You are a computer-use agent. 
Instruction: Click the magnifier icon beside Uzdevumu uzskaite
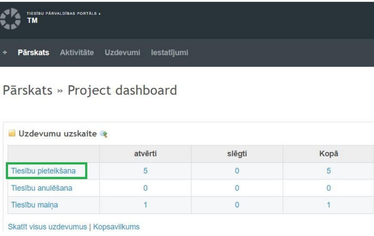(104, 134)
